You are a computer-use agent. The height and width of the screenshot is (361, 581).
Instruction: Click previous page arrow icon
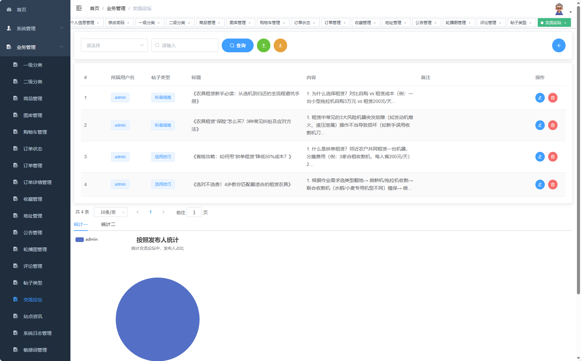pyautogui.click(x=138, y=212)
